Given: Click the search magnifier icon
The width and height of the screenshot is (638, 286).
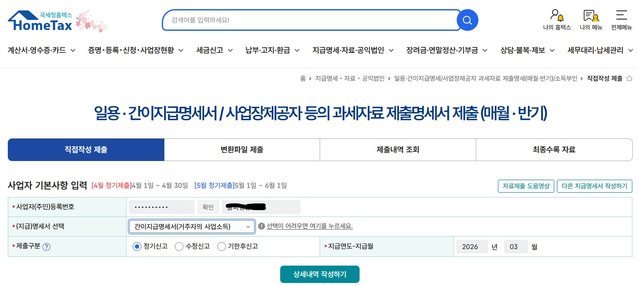Looking at the screenshot, I should [x=467, y=20].
